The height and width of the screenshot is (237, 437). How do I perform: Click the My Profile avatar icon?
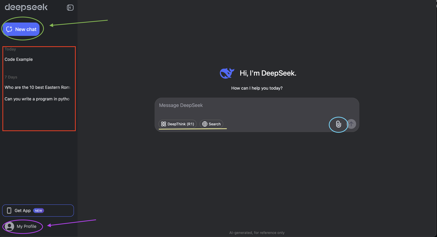coord(9,226)
